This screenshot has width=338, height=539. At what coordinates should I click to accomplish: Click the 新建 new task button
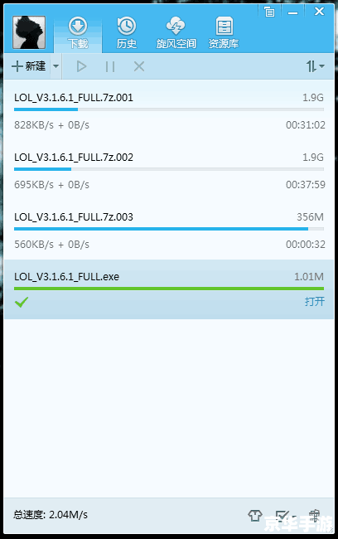click(x=28, y=66)
